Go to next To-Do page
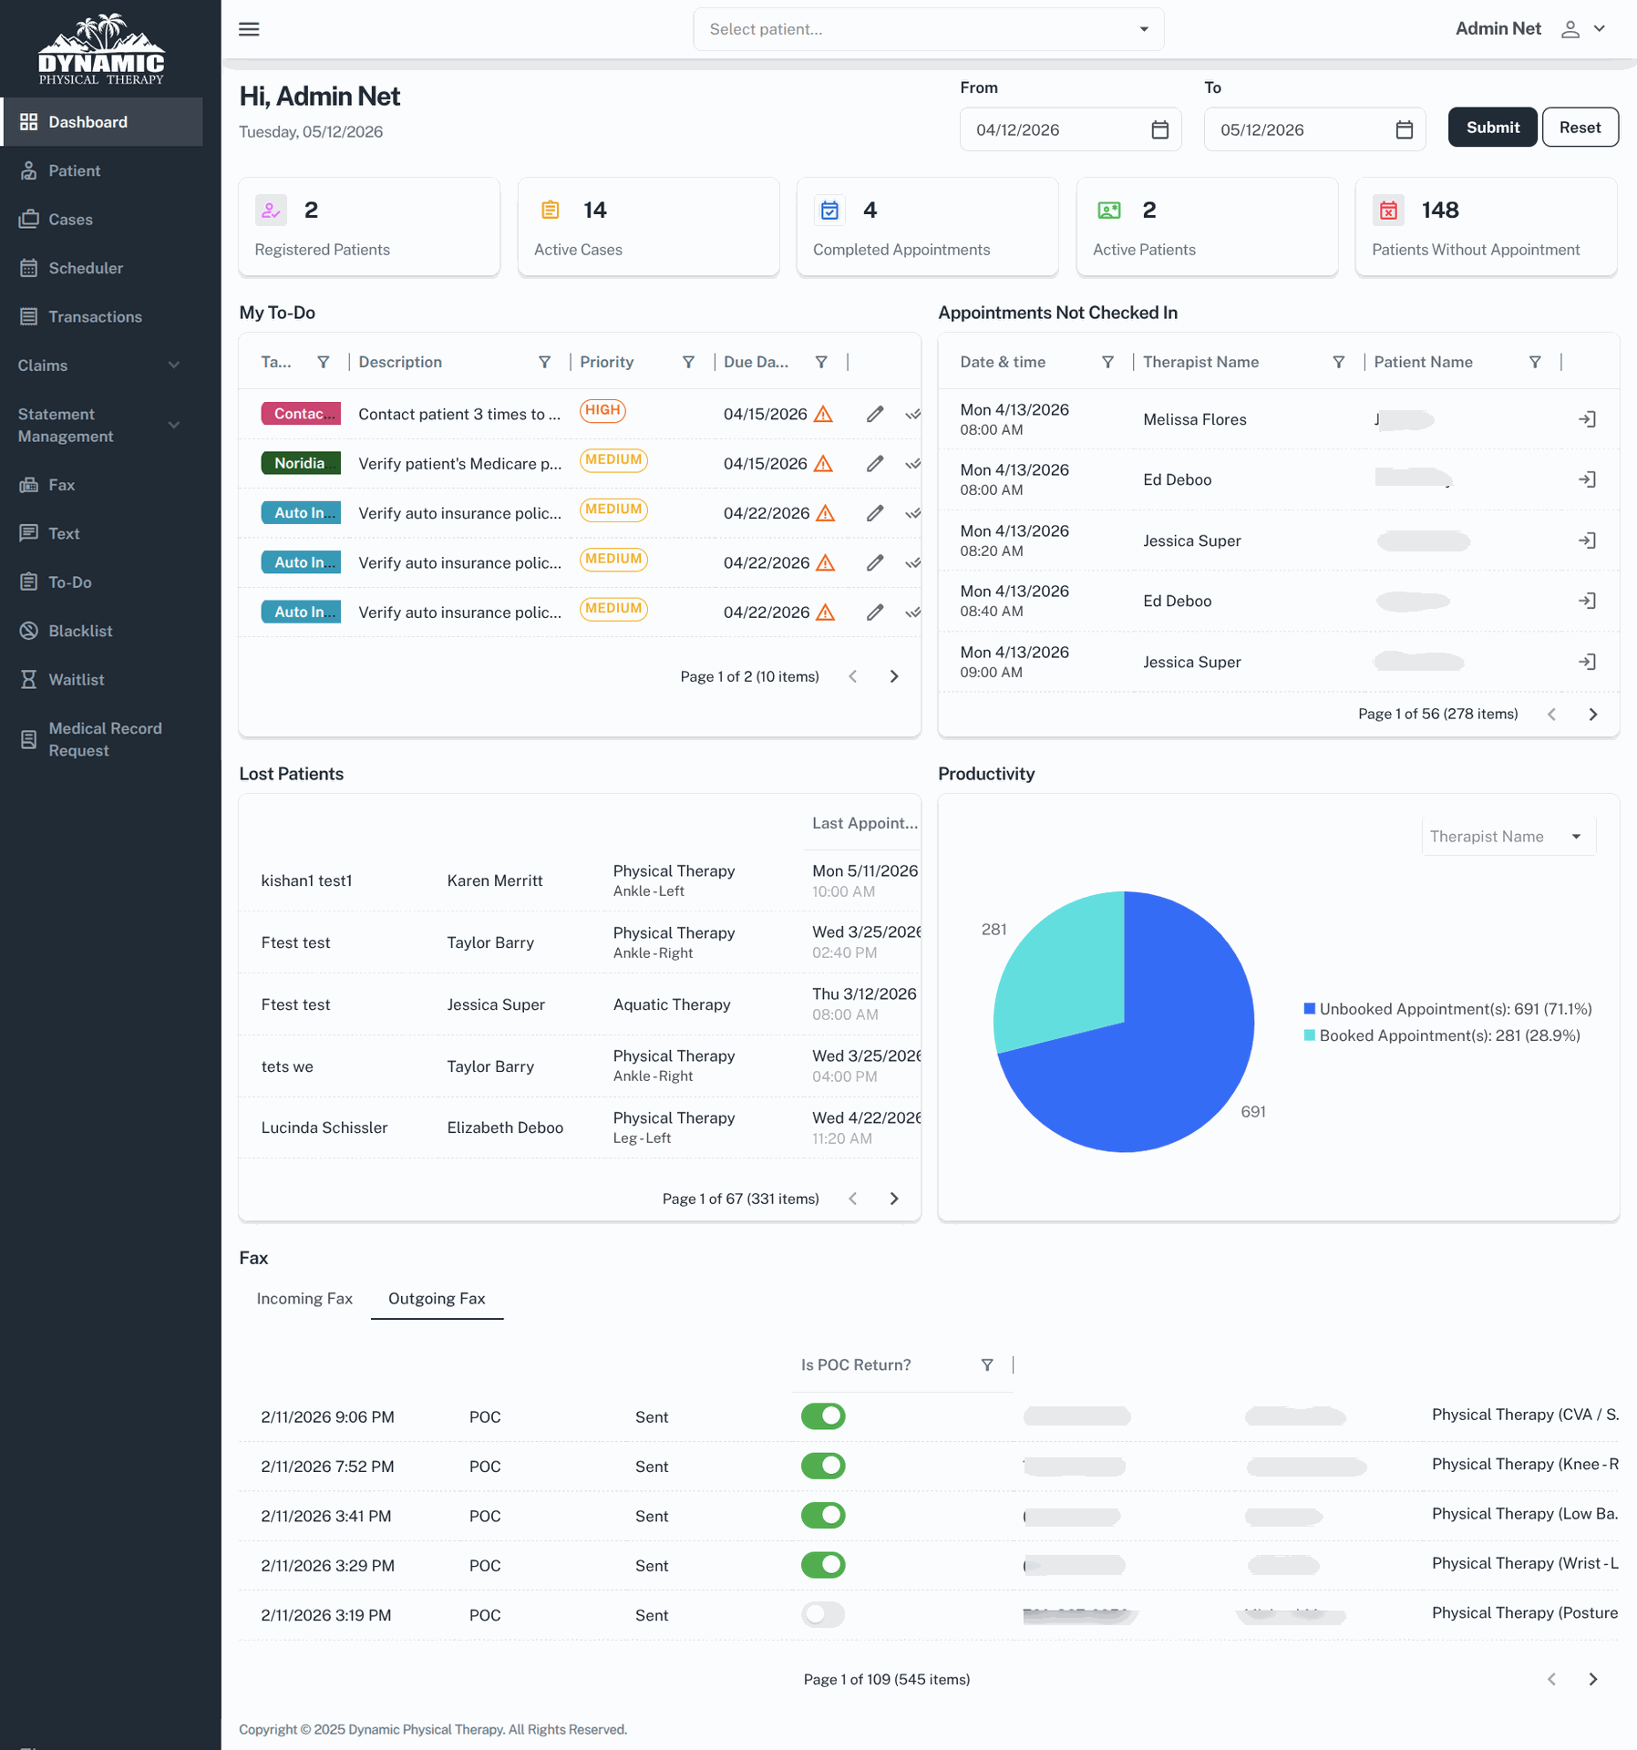The image size is (1637, 1750). point(894,676)
